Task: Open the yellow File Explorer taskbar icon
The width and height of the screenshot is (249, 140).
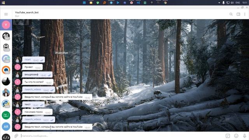Action: pos(91,3)
